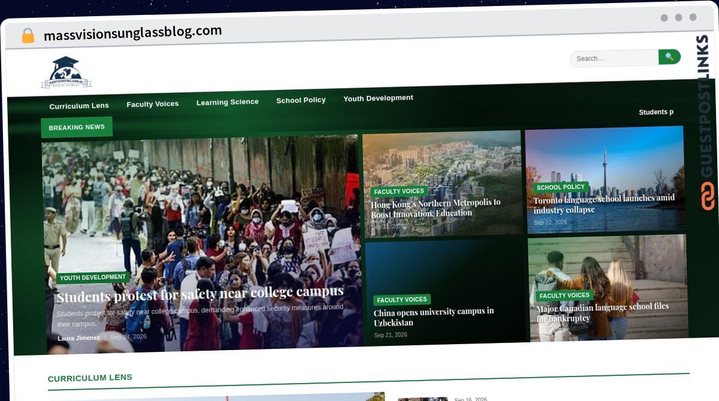Open 'Students protest for safety near college campus' headline
This screenshot has width=719, height=401.
click(200, 294)
